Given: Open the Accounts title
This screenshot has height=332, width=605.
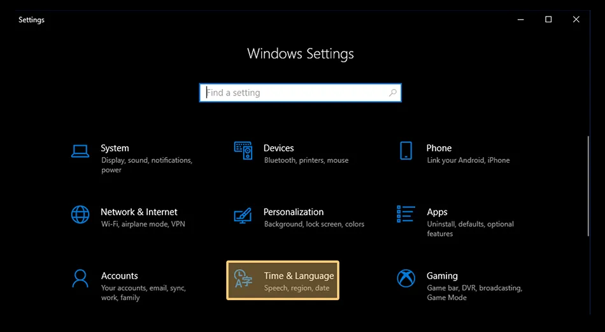Looking at the screenshot, I should (x=120, y=276).
